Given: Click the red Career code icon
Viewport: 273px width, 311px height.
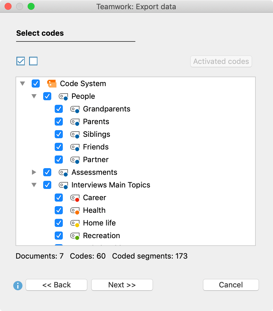Looking at the screenshot, I should [75, 198].
